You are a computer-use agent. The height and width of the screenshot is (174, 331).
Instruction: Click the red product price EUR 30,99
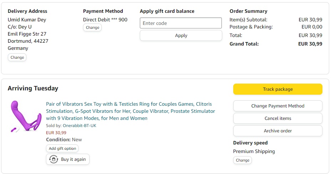point(56,133)
